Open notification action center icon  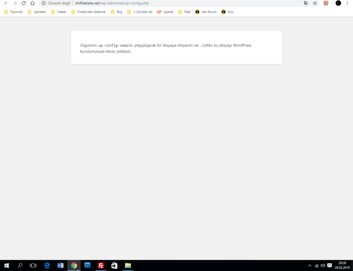329,266
